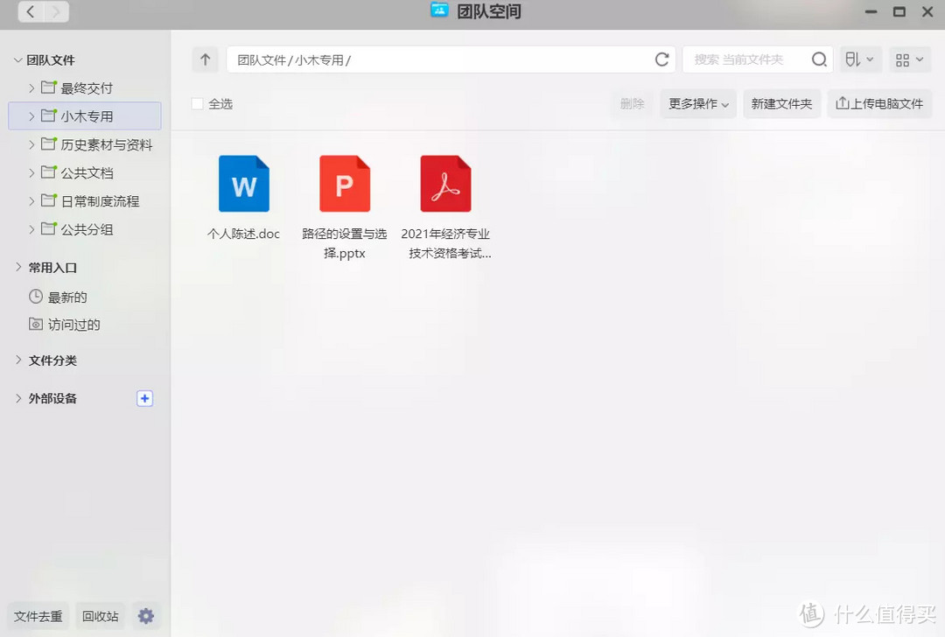Image resolution: width=945 pixels, height=637 pixels.
Task: Expand the 日常制度流程 folder chevron
Action: pyautogui.click(x=31, y=201)
